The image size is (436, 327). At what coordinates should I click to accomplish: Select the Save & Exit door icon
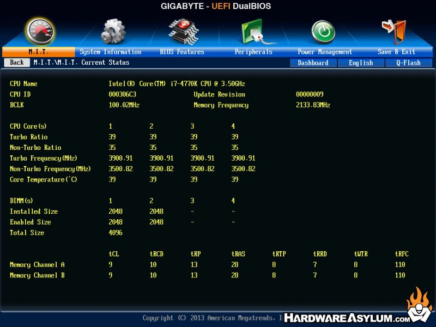(395, 32)
